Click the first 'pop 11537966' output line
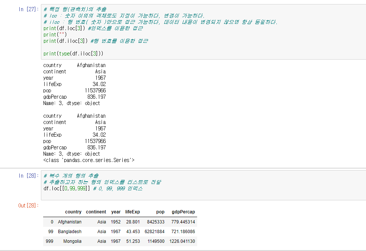The height and width of the screenshot is (251, 366). tap(74, 90)
